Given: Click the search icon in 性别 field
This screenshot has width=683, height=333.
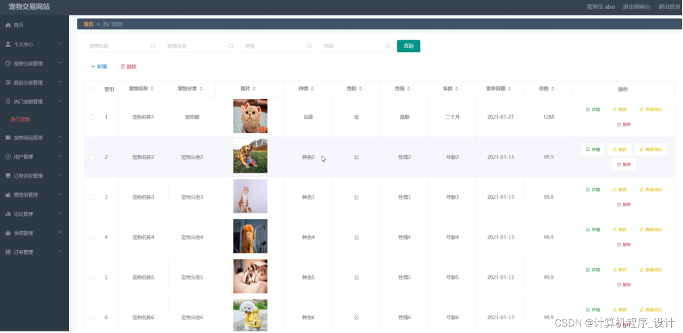Looking at the screenshot, I should click(388, 46).
